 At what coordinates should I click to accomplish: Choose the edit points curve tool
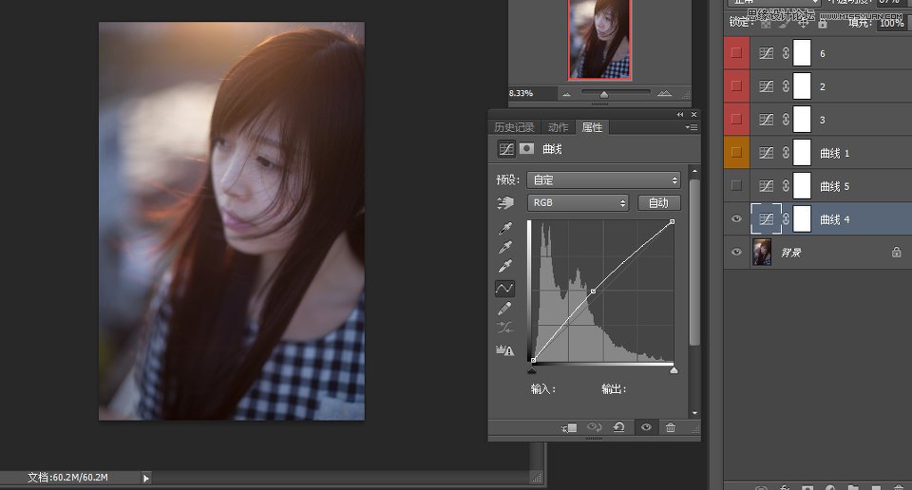tap(505, 287)
